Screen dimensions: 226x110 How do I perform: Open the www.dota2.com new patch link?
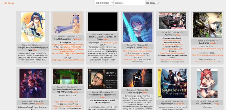click(x=208, y=55)
